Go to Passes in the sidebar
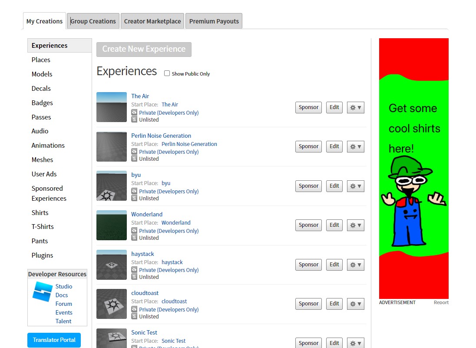The height and width of the screenshot is (348, 476). pos(41,117)
